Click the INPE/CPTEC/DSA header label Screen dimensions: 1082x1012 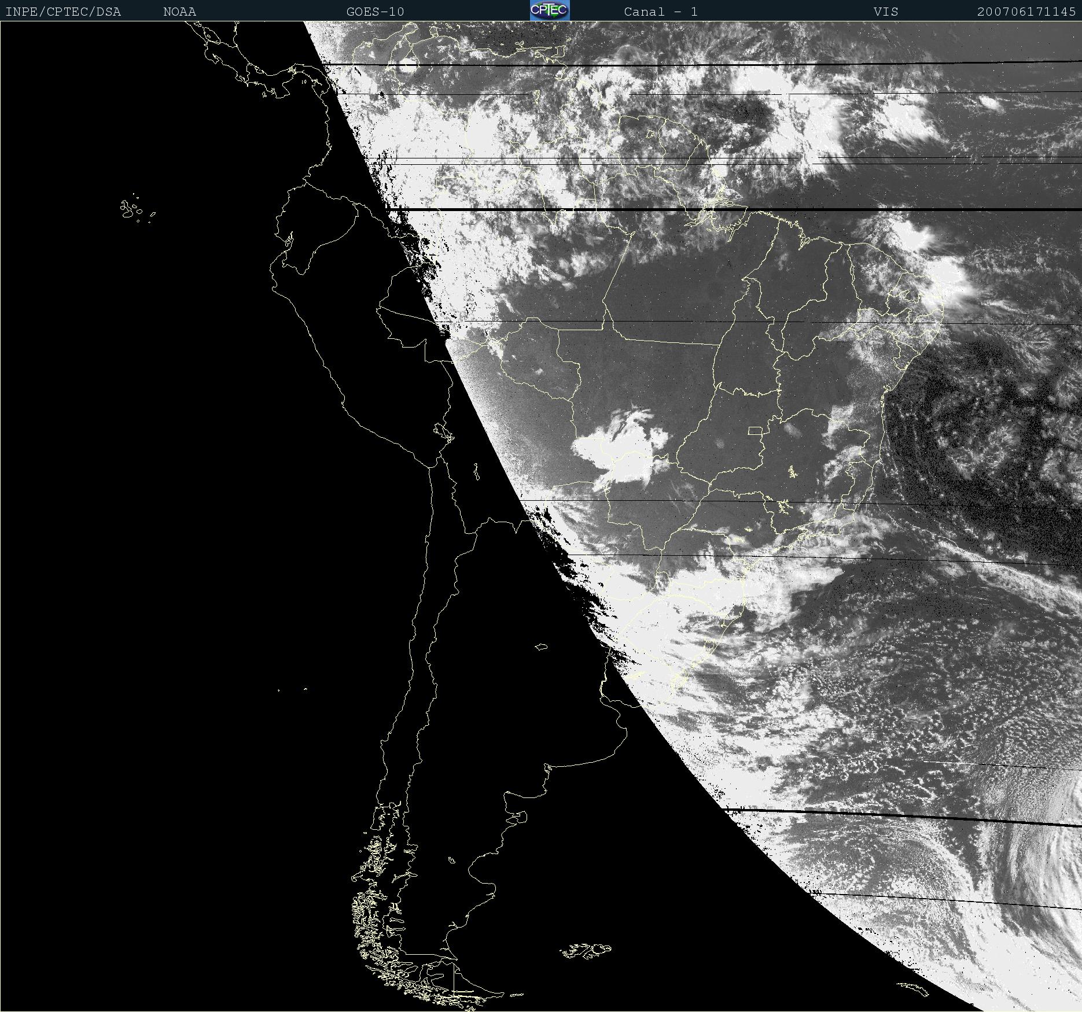click(x=63, y=12)
